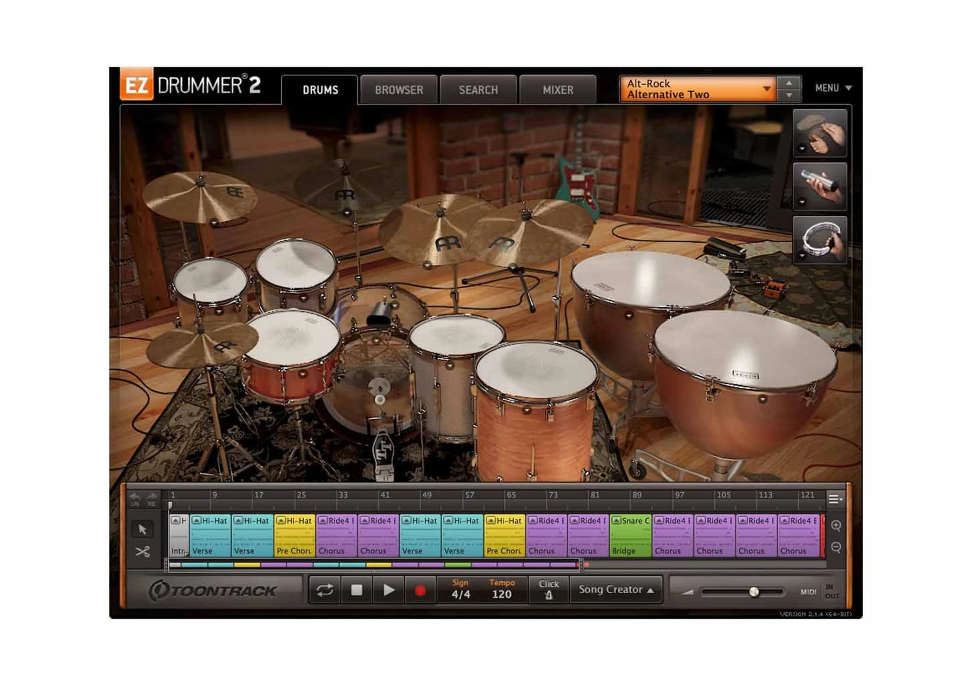
Task: Select the gray Intro song block
Action: (x=179, y=535)
